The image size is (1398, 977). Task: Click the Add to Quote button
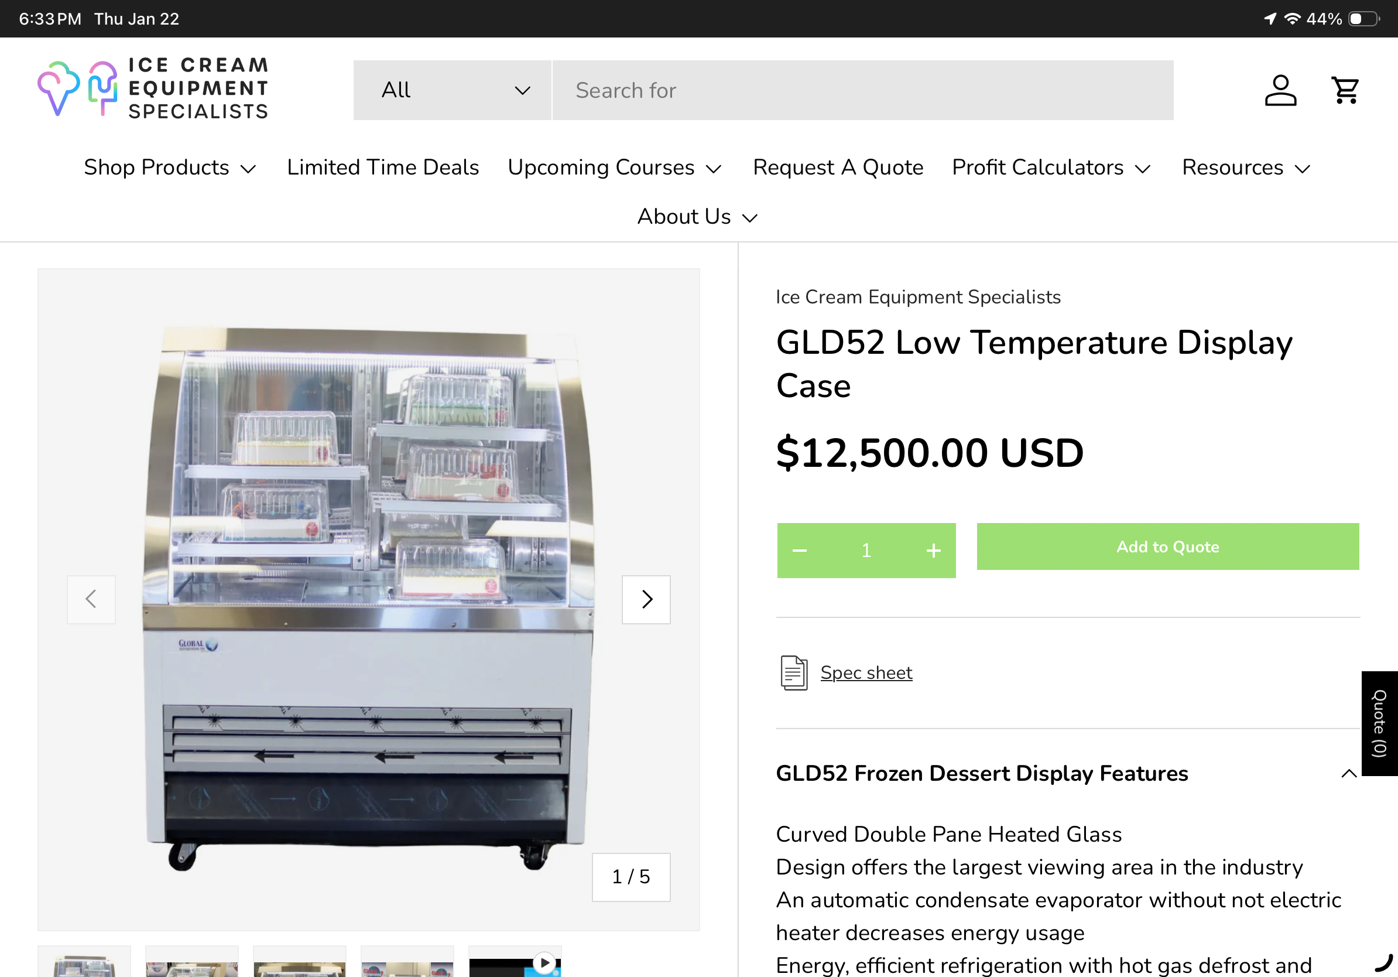tap(1168, 546)
